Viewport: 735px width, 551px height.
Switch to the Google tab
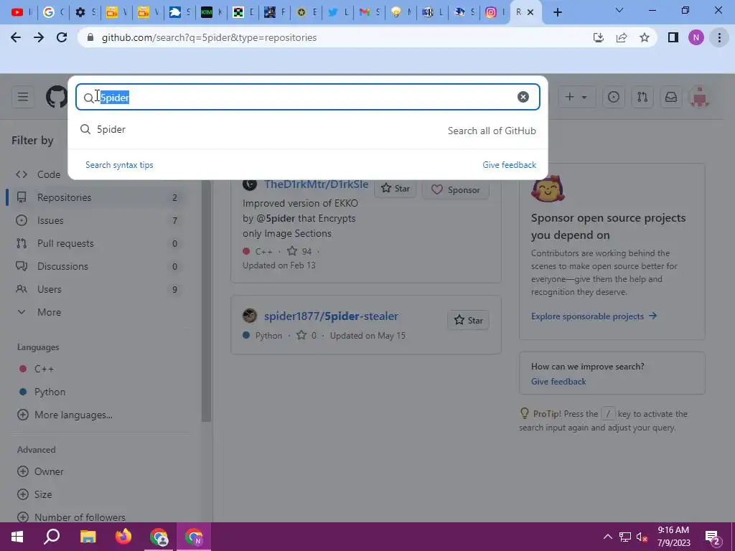click(53, 12)
